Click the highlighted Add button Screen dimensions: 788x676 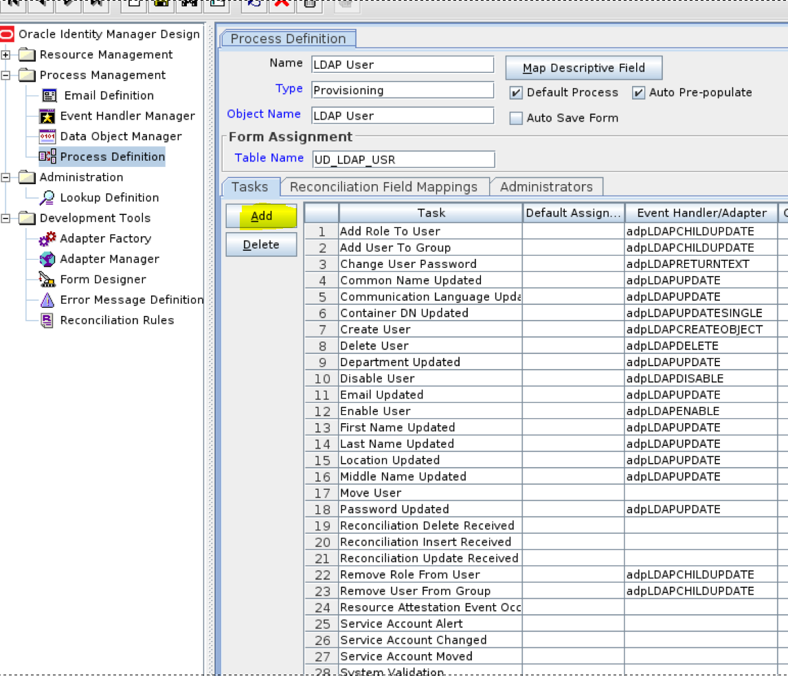[261, 216]
